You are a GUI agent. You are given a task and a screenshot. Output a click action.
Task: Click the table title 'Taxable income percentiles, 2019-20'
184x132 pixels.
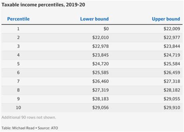click(43, 5)
